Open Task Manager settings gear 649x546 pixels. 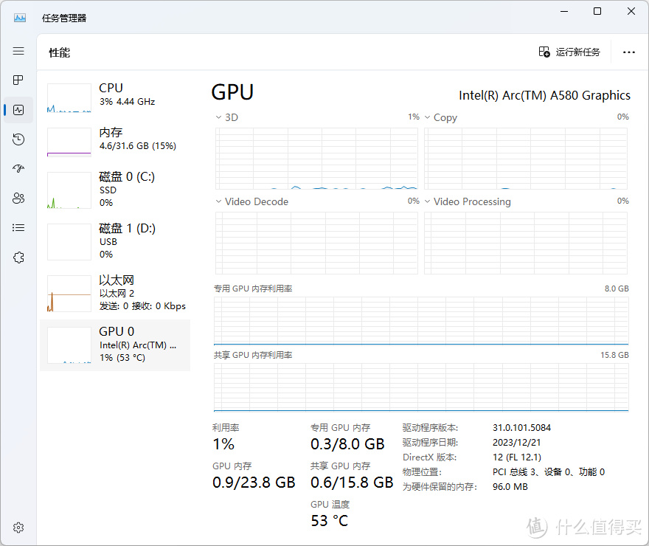18,528
